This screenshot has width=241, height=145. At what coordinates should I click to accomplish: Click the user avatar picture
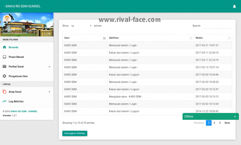click(7, 19)
